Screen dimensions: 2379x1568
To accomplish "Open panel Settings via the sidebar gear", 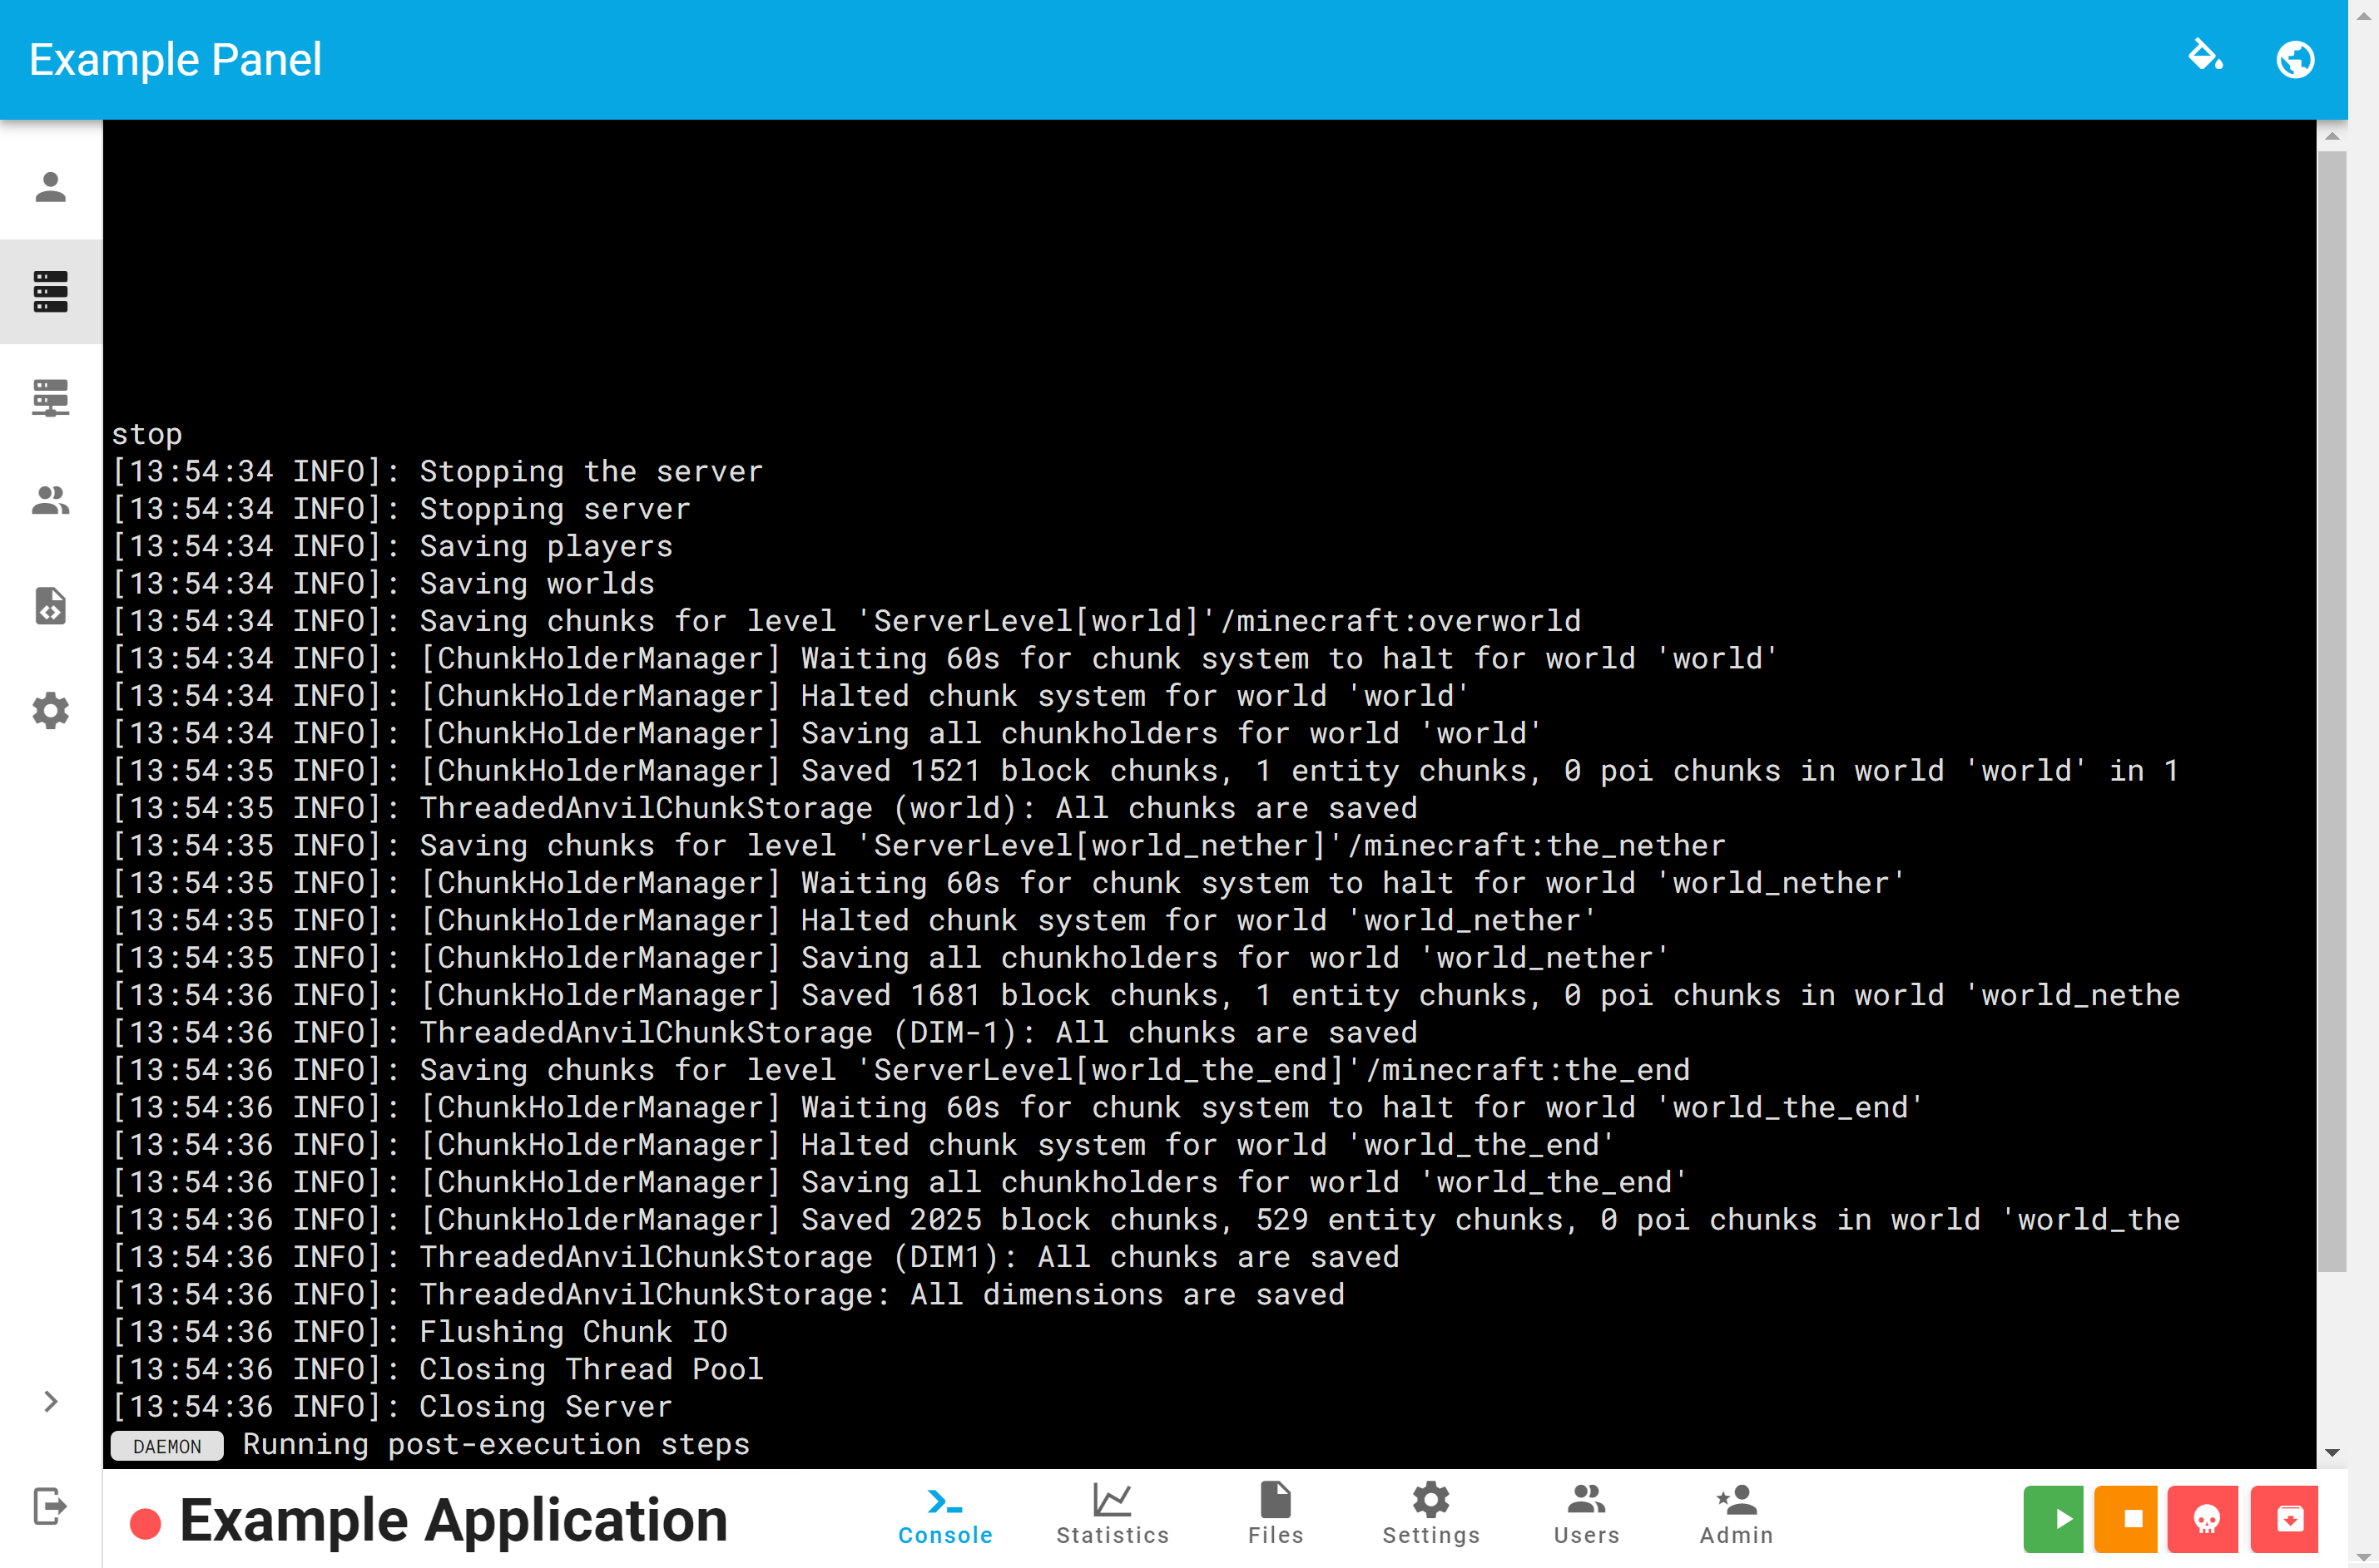I will 49,711.
